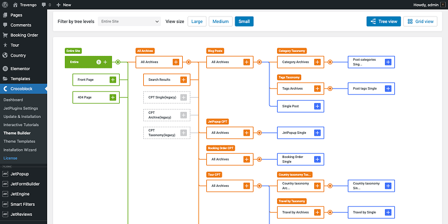
Task: Add template to JetPopup Single node
Action: pyautogui.click(x=317, y=133)
